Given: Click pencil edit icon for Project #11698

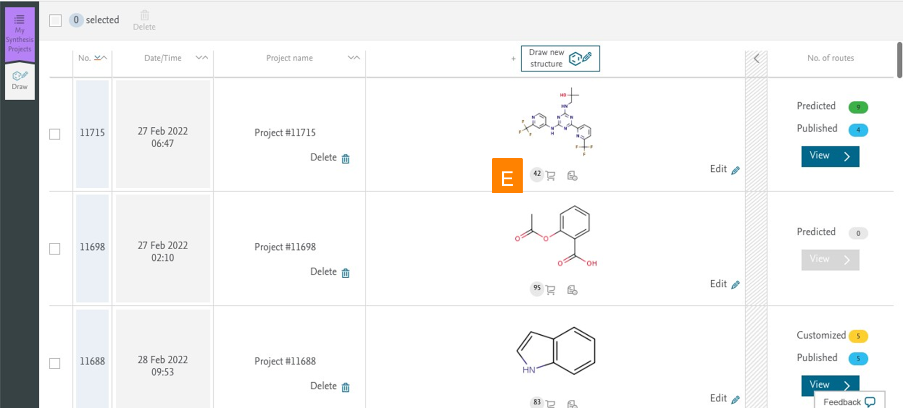Looking at the screenshot, I should coord(735,285).
